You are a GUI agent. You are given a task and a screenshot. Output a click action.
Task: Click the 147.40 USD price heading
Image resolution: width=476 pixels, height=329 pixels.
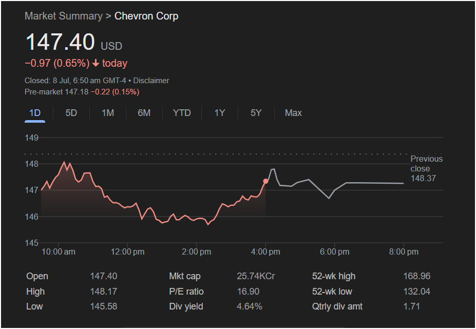(x=74, y=42)
